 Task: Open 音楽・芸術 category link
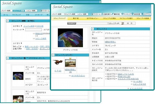(x=32, y=49)
